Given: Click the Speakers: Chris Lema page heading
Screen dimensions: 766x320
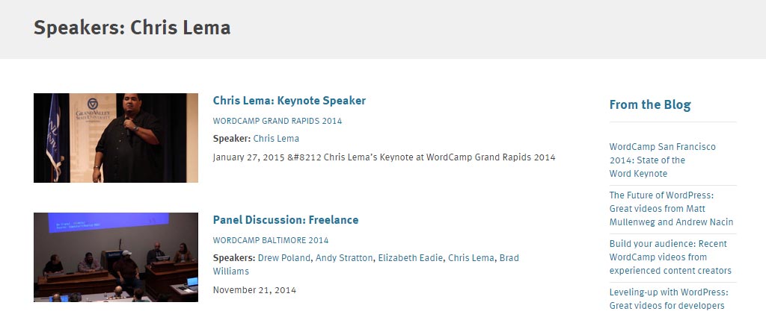Looking at the screenshot, I should click(132, 28).
